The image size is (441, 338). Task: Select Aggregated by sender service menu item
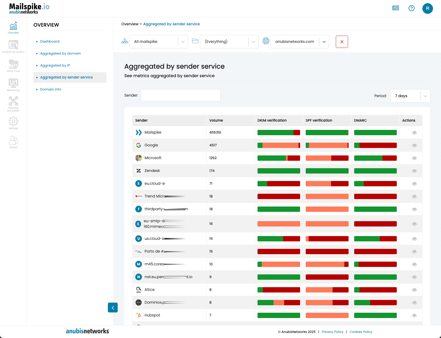click(x=70, y=77)
